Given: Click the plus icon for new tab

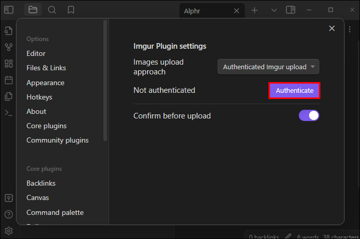Looking at the screenshot, I should point(255,10).
